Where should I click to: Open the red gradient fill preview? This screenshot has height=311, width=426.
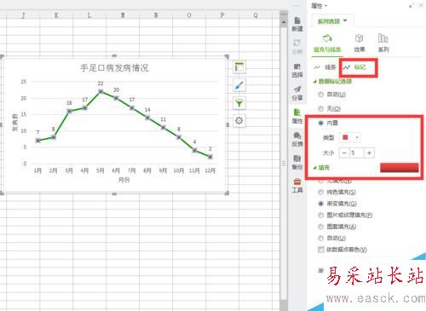399,168
